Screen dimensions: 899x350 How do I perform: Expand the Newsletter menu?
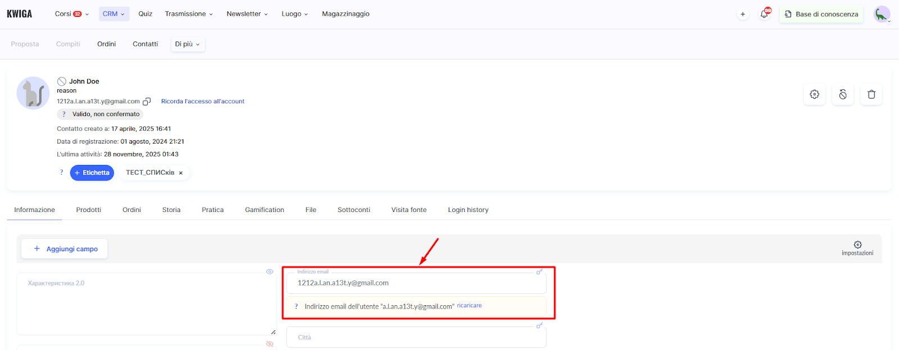click(247, 14)
